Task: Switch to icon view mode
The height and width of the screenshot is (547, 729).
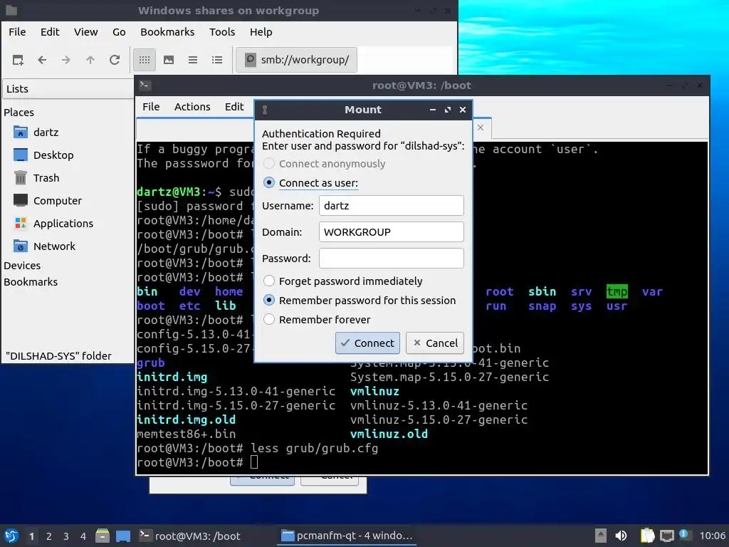Action: [145, 60]
